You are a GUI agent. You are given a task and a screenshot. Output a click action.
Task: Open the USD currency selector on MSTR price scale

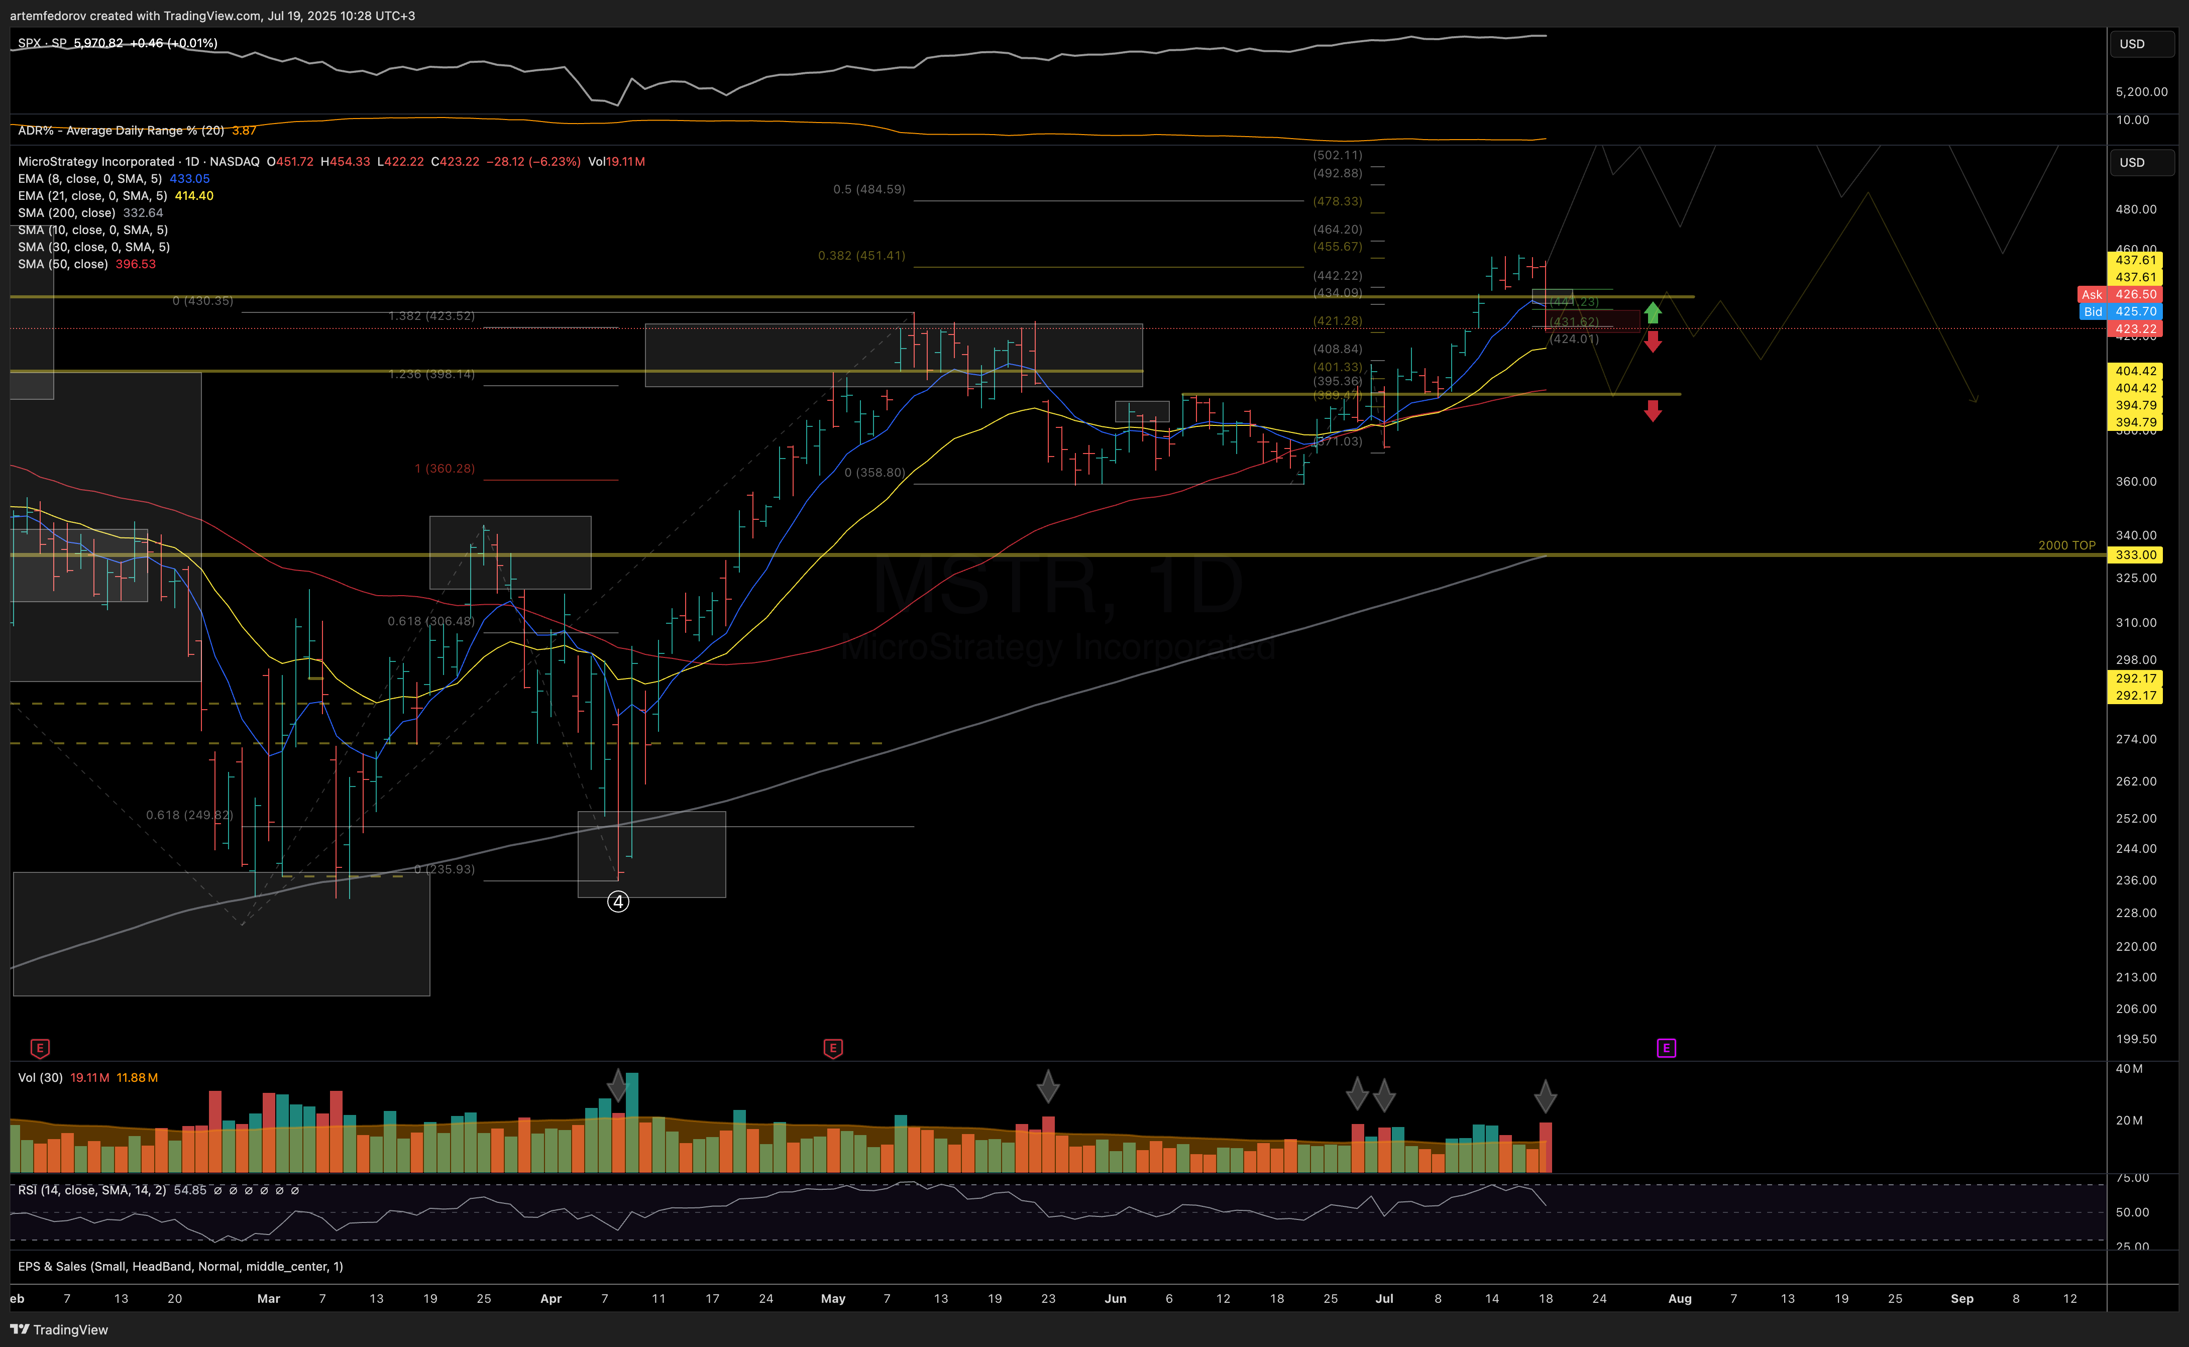tap(2142, 162)
